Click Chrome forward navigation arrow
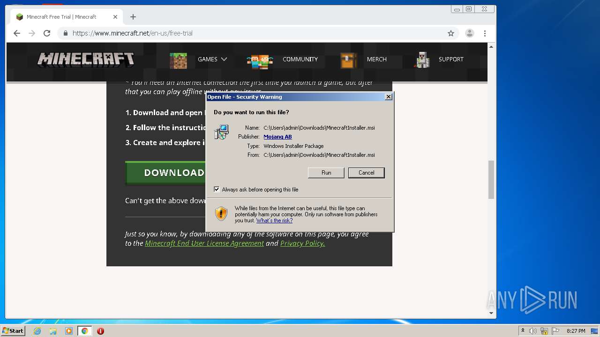 point(32,33)
